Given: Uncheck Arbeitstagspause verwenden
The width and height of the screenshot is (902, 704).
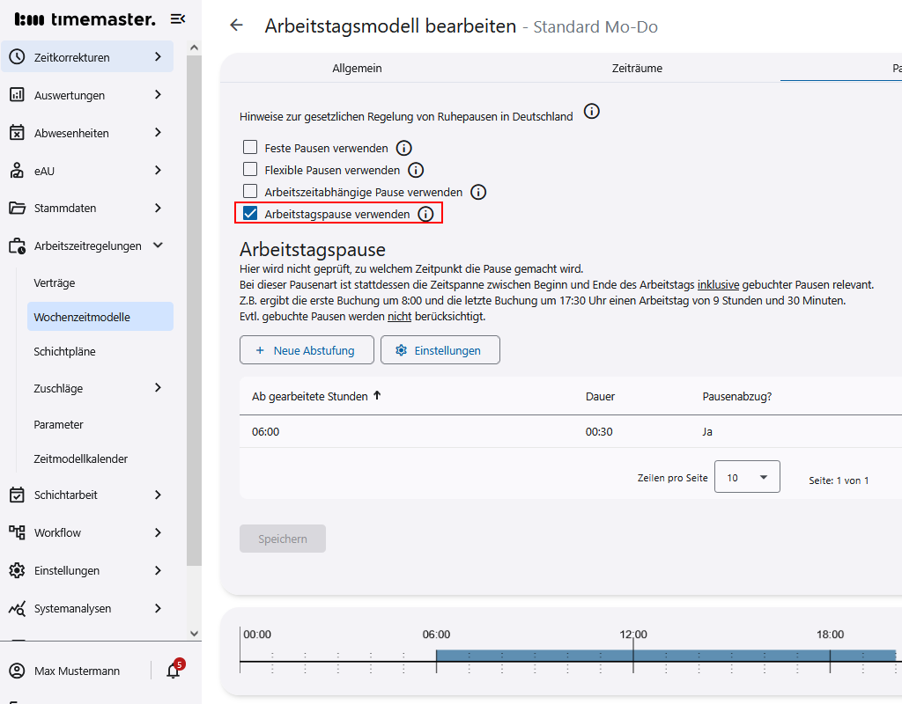Looking at the screenshot, I should tap(250, 214).
